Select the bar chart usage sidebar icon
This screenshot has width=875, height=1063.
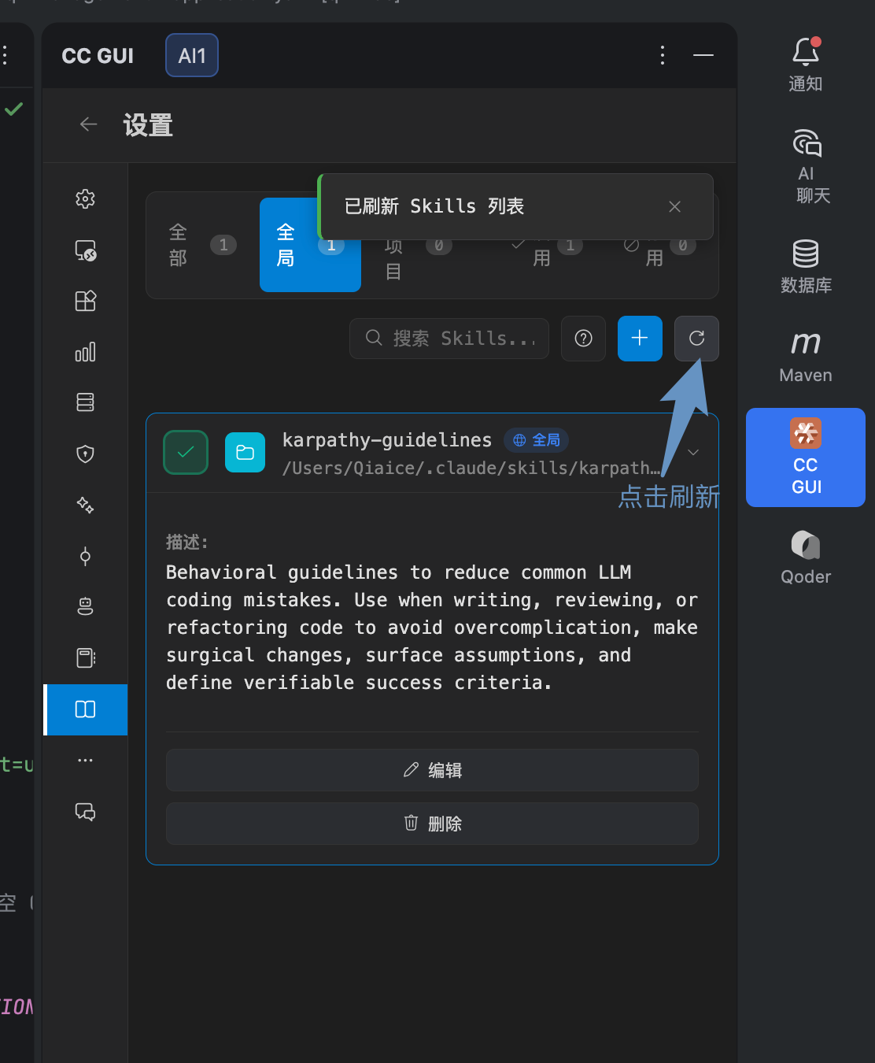85,351
